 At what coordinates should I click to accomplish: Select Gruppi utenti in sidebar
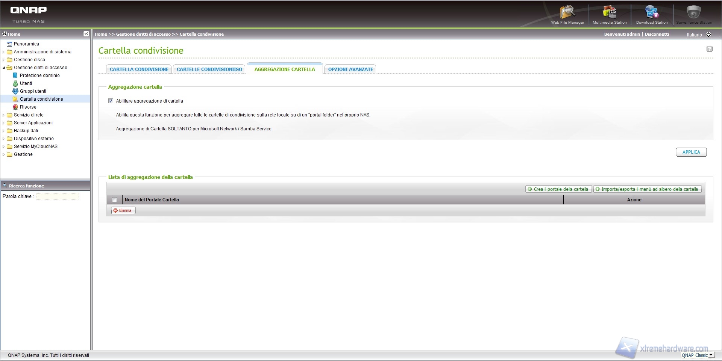click(33, 91)
